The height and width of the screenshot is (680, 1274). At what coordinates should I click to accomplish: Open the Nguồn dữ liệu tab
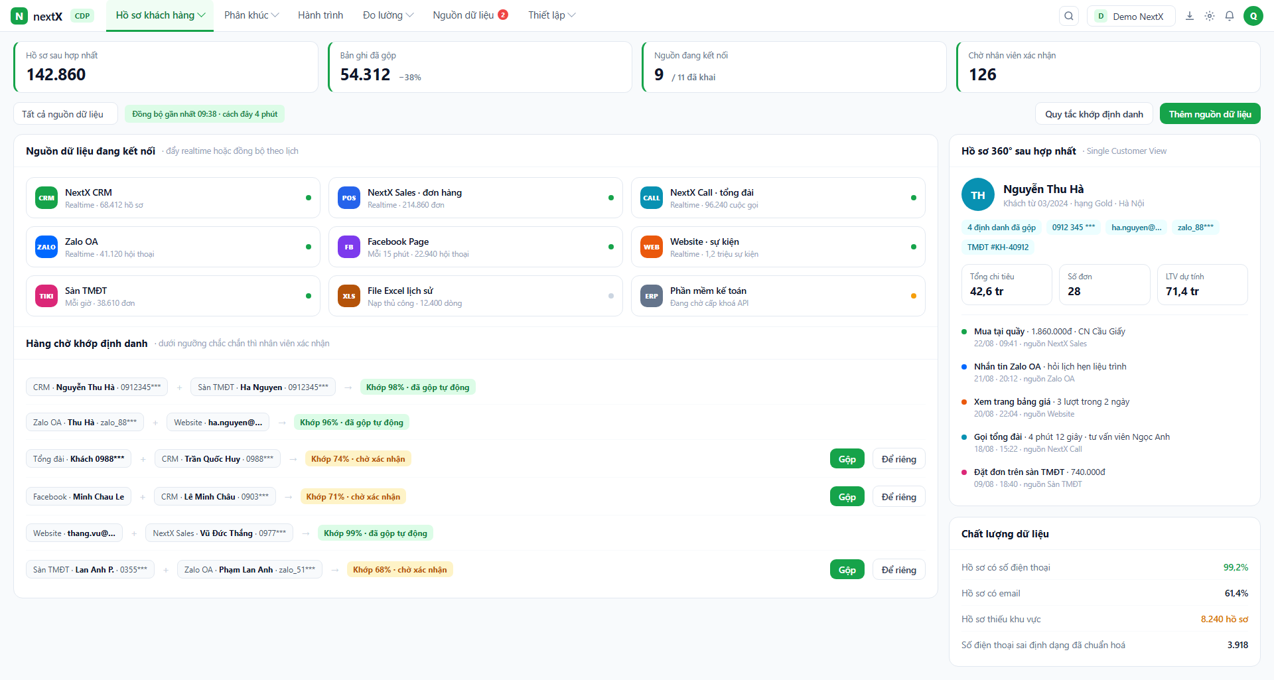pyautogui.click(x=470, y=15)
